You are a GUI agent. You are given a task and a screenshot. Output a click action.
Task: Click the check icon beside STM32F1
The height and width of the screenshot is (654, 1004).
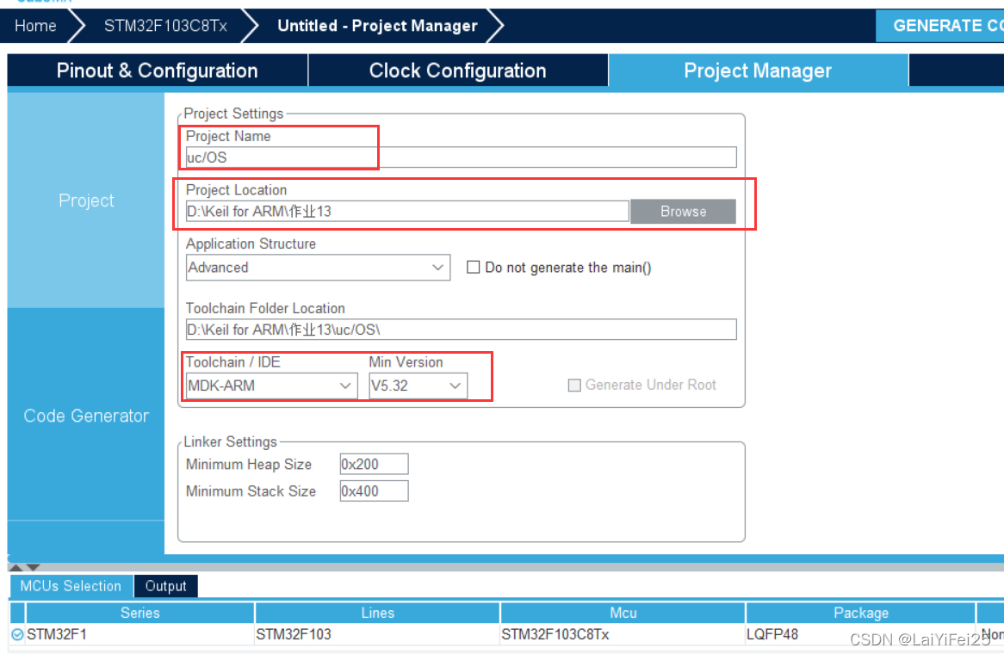point(17,634)
